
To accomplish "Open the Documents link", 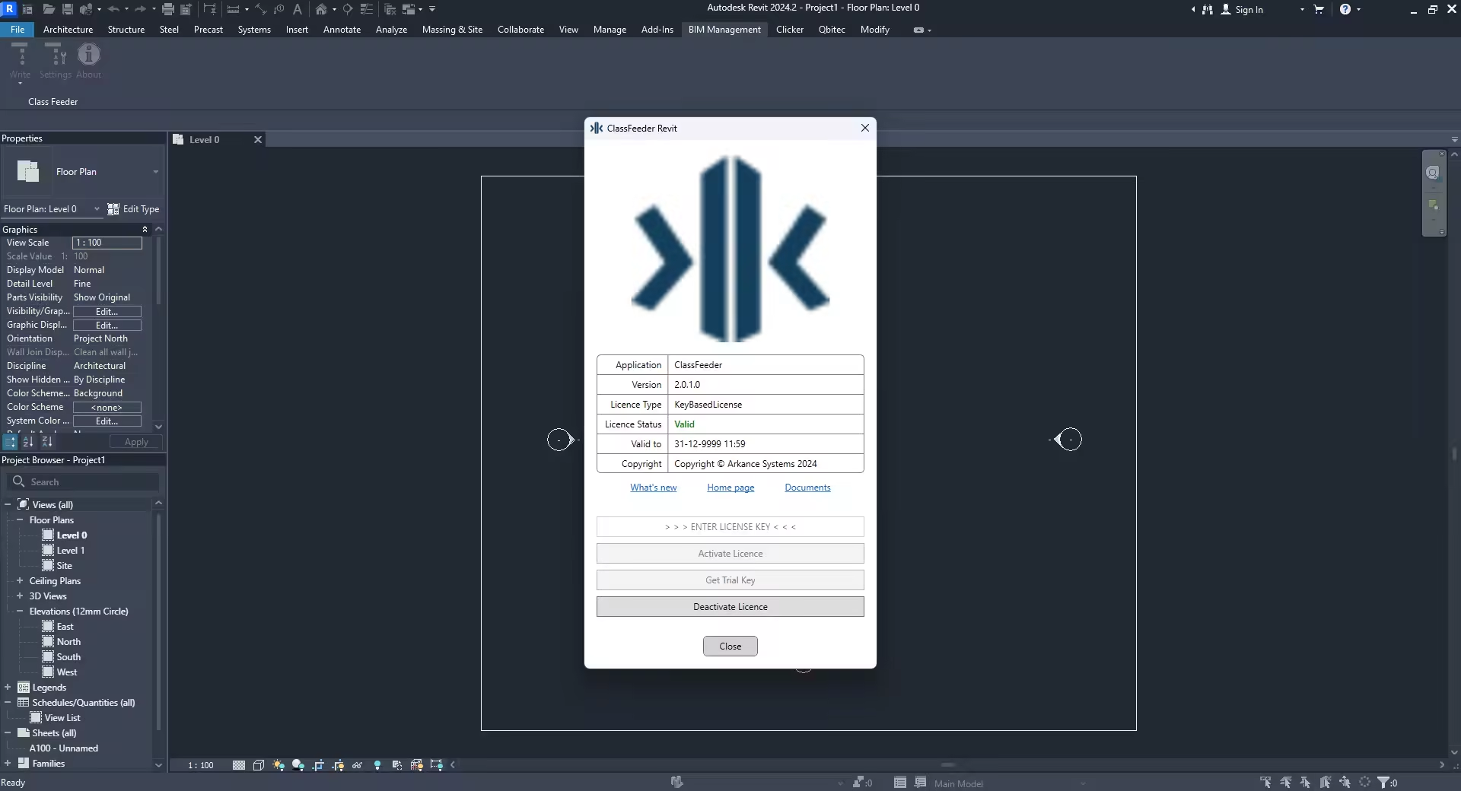I will pos(807,488).
